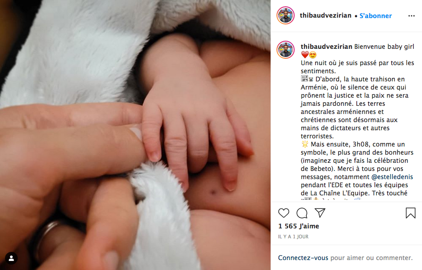Open avatar beside the caption text
This screenshot has width=422, height=270.
286,50
